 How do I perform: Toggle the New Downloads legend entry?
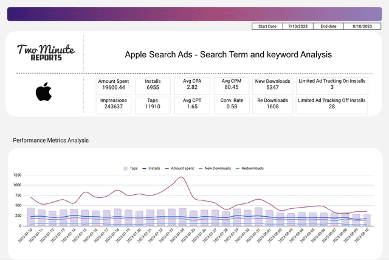click(x=215, y=169)
